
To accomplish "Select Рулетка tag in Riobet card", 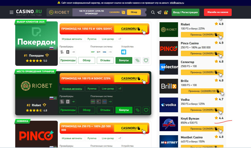I will [x=92, y=89].
